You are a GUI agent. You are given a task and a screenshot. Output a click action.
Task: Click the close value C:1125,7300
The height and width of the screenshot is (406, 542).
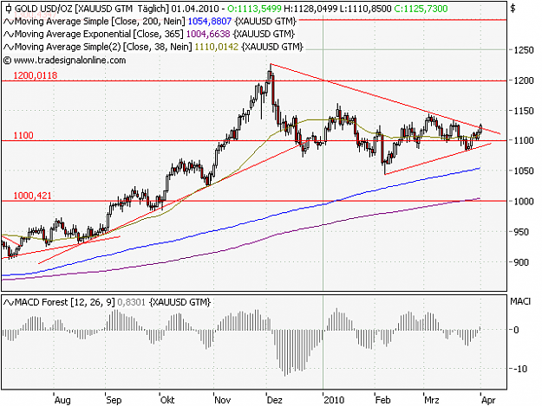tap(421, 9)
